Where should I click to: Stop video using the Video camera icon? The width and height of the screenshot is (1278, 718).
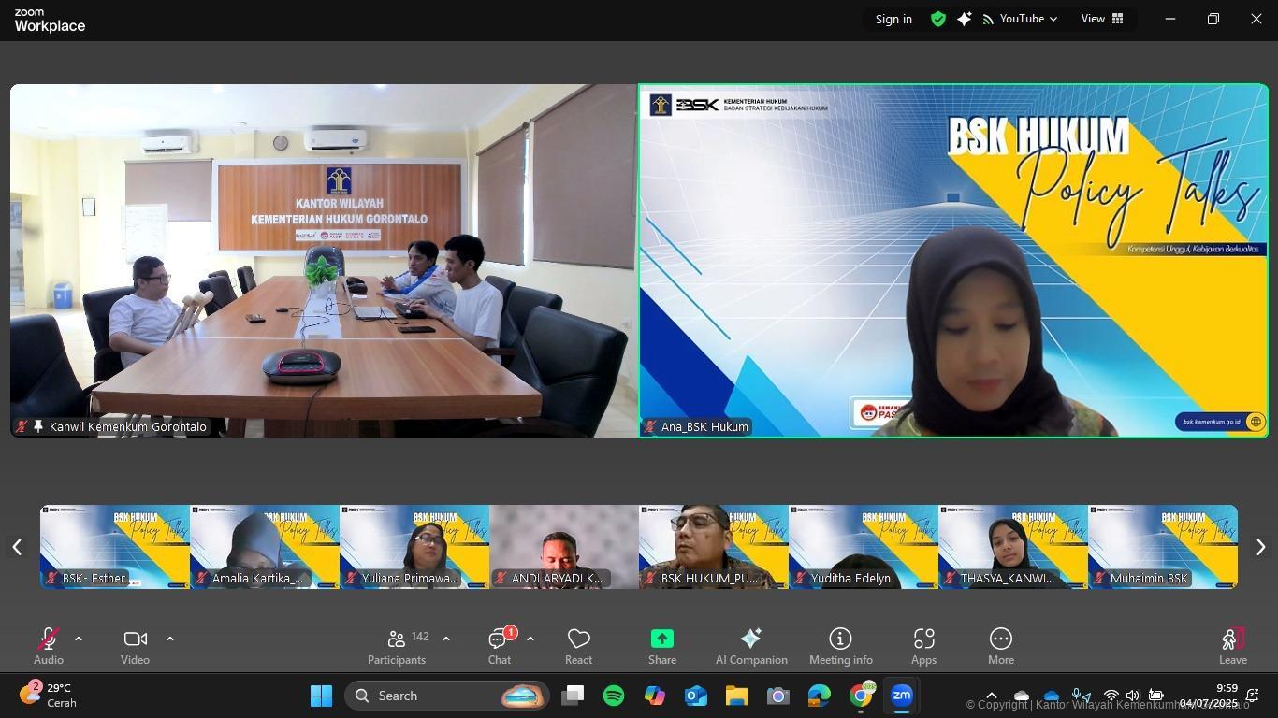click(x=135, y=645)
